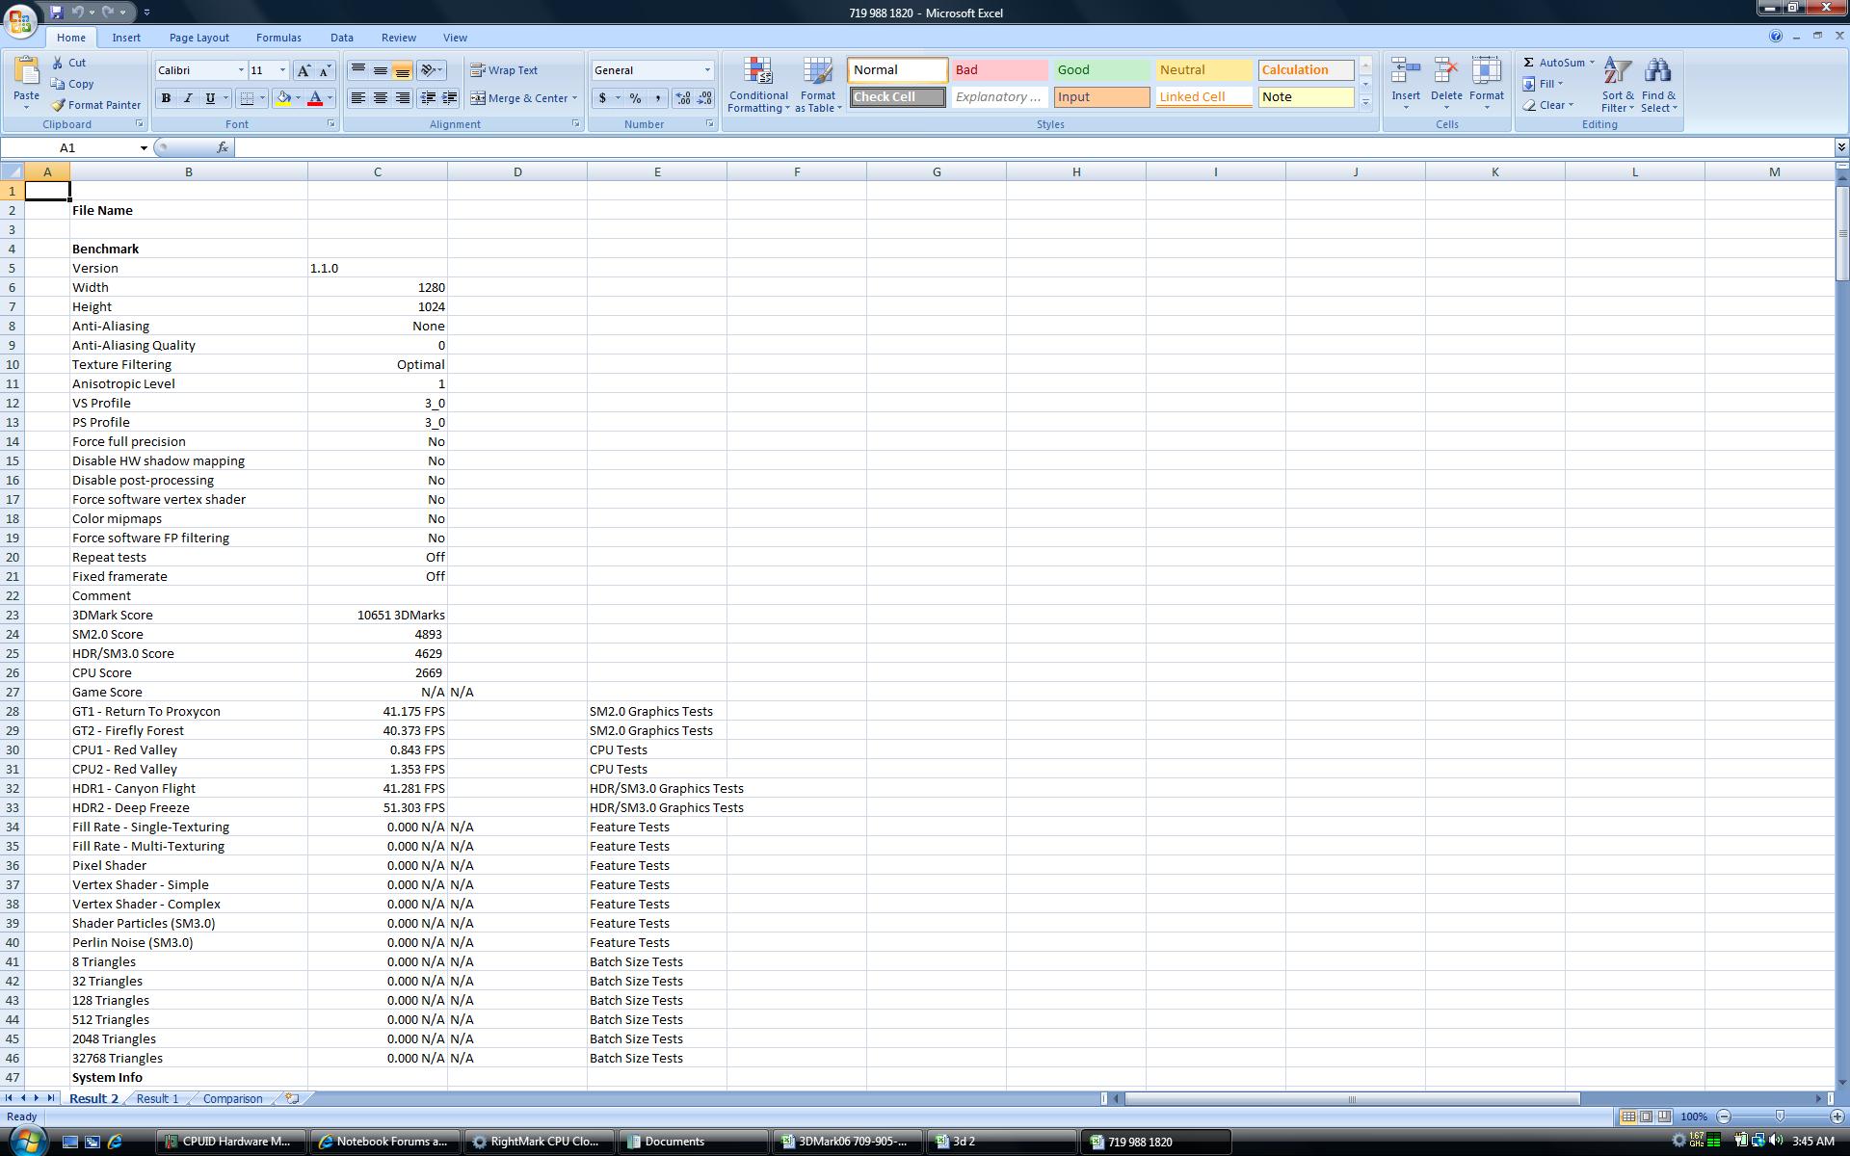The image size is (1850, 1156).
Task: Click the Fill Color paint bucket
Action: pyautogui.click(x=283, y=98)
